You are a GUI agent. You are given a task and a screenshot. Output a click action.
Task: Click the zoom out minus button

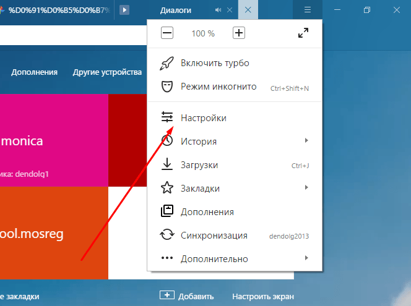pos(167,33)
